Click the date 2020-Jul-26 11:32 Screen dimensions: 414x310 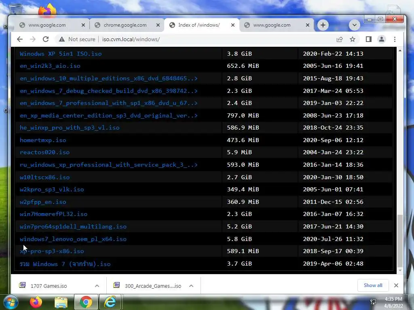(333, 239)
